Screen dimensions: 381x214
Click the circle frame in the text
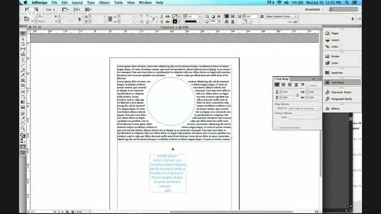[x=171, y=101]
